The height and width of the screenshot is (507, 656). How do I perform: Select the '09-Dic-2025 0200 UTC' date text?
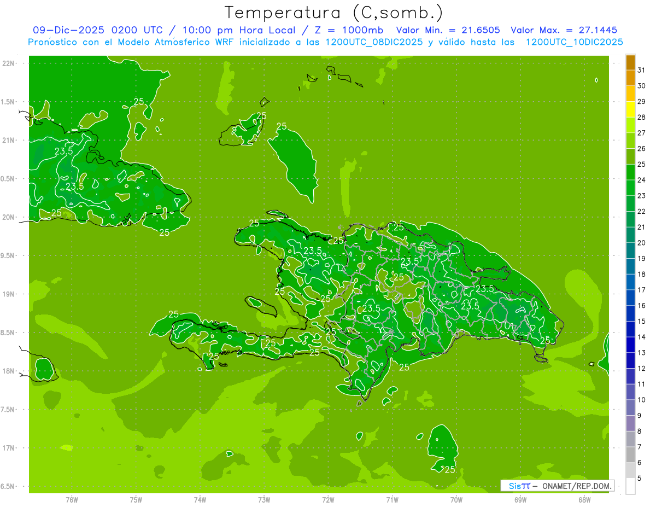pyautogui.click(x=98, y=30)
